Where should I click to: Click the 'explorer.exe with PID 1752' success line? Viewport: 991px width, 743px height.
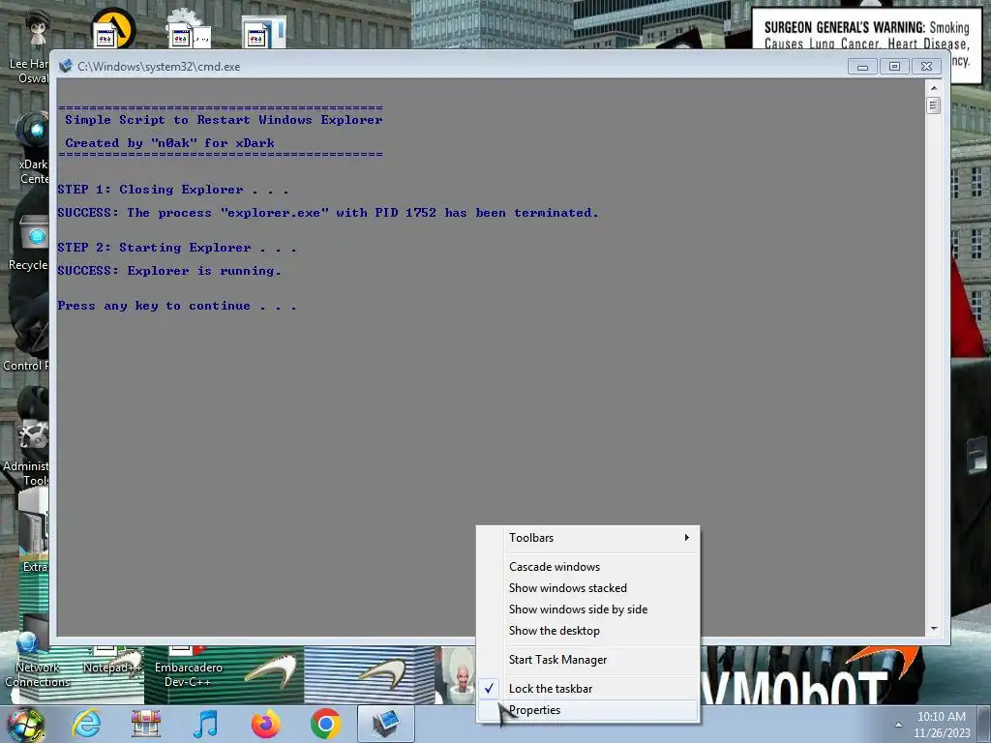pos(327,213)
